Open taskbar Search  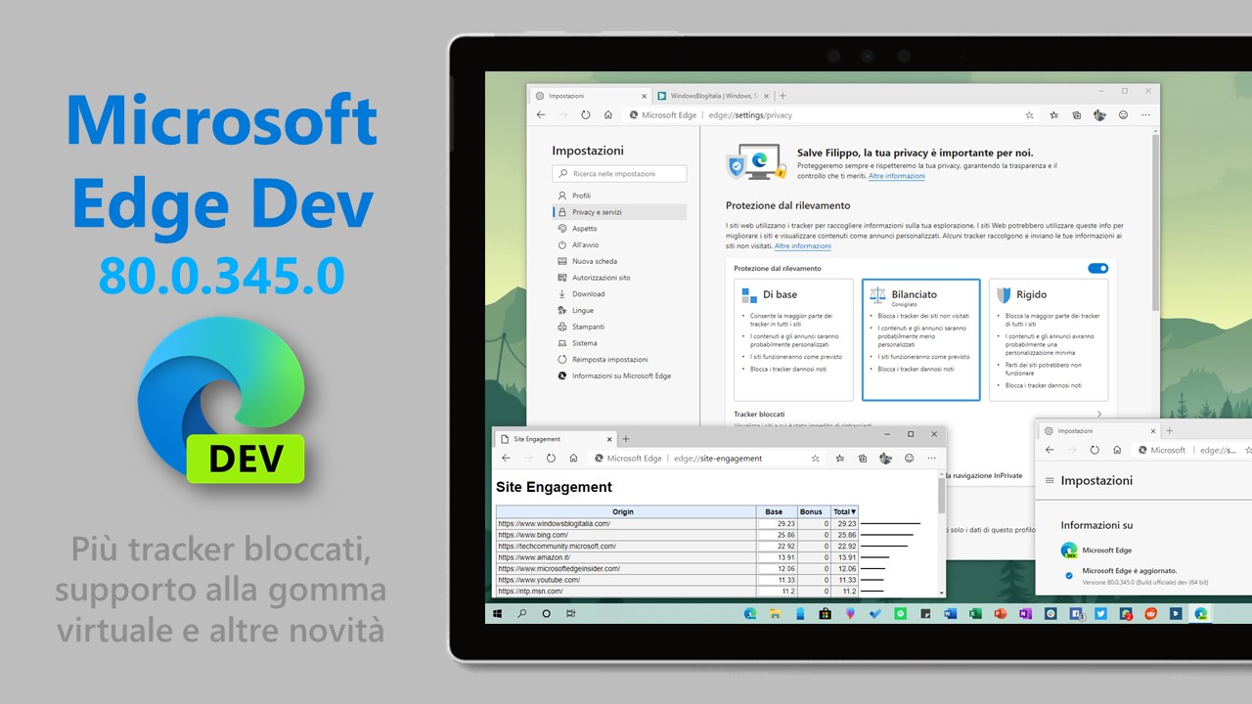pyautogui.click(x=522, y=613)
